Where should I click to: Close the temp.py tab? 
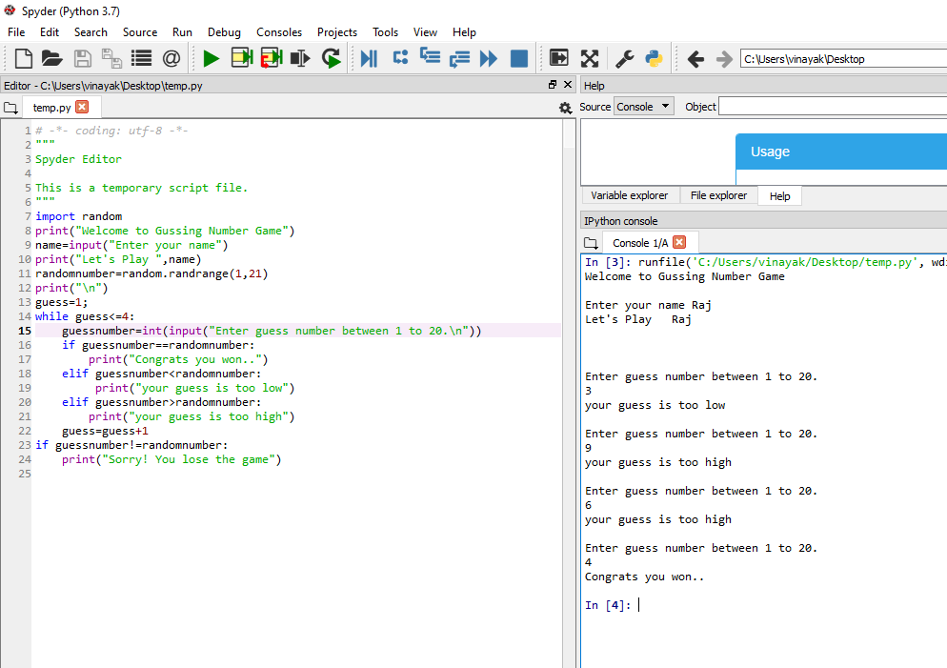click(82, 107)
